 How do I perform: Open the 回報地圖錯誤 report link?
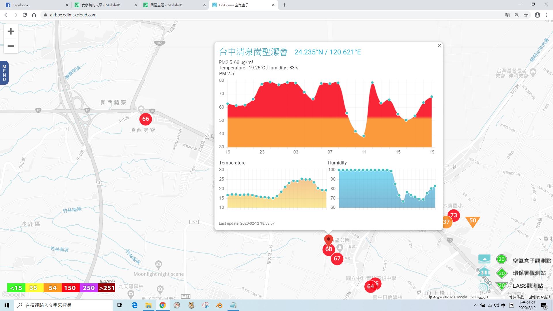pyautogui.click(x=539, y=297)
